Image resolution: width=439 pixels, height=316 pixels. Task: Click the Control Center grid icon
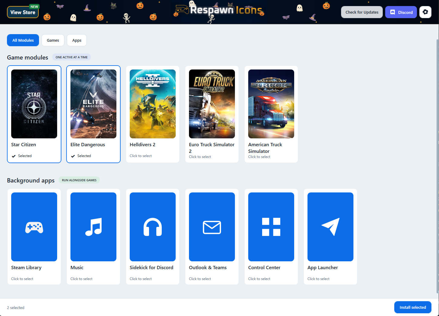coord(271,227)
